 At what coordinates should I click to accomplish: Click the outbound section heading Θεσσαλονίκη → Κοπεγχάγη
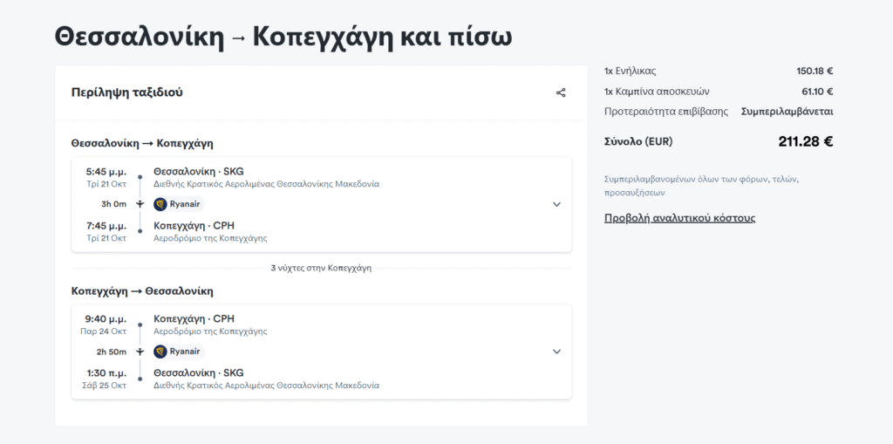coord(142,143)
